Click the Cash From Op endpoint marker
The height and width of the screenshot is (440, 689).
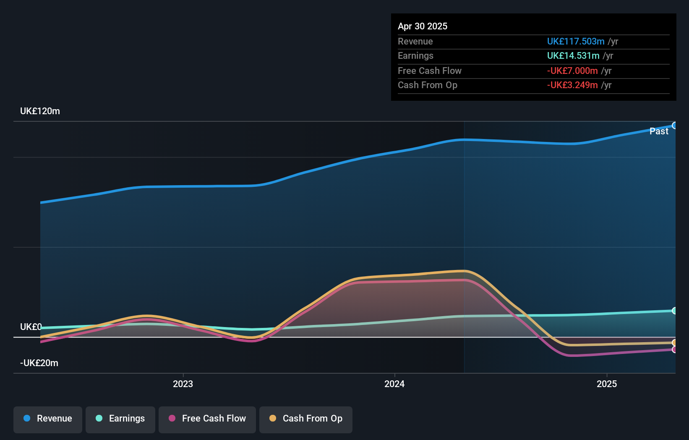(x=675, y=343)
